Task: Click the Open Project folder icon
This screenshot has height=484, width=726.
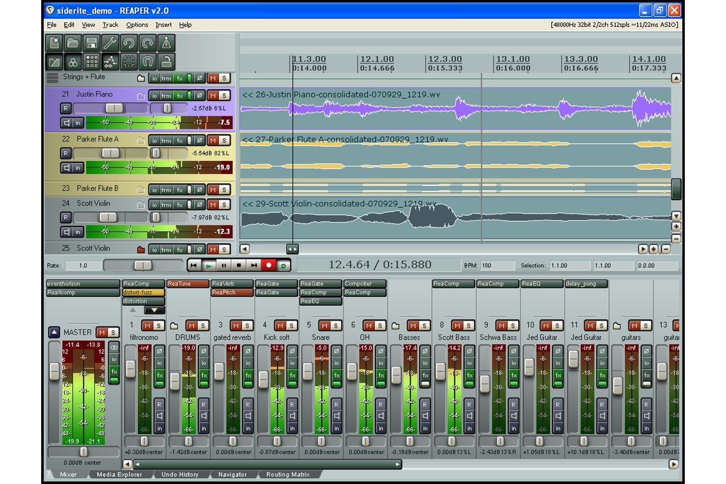Action: 73,43
